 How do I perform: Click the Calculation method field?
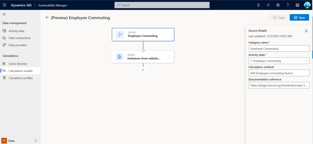(x=279, y=73)
